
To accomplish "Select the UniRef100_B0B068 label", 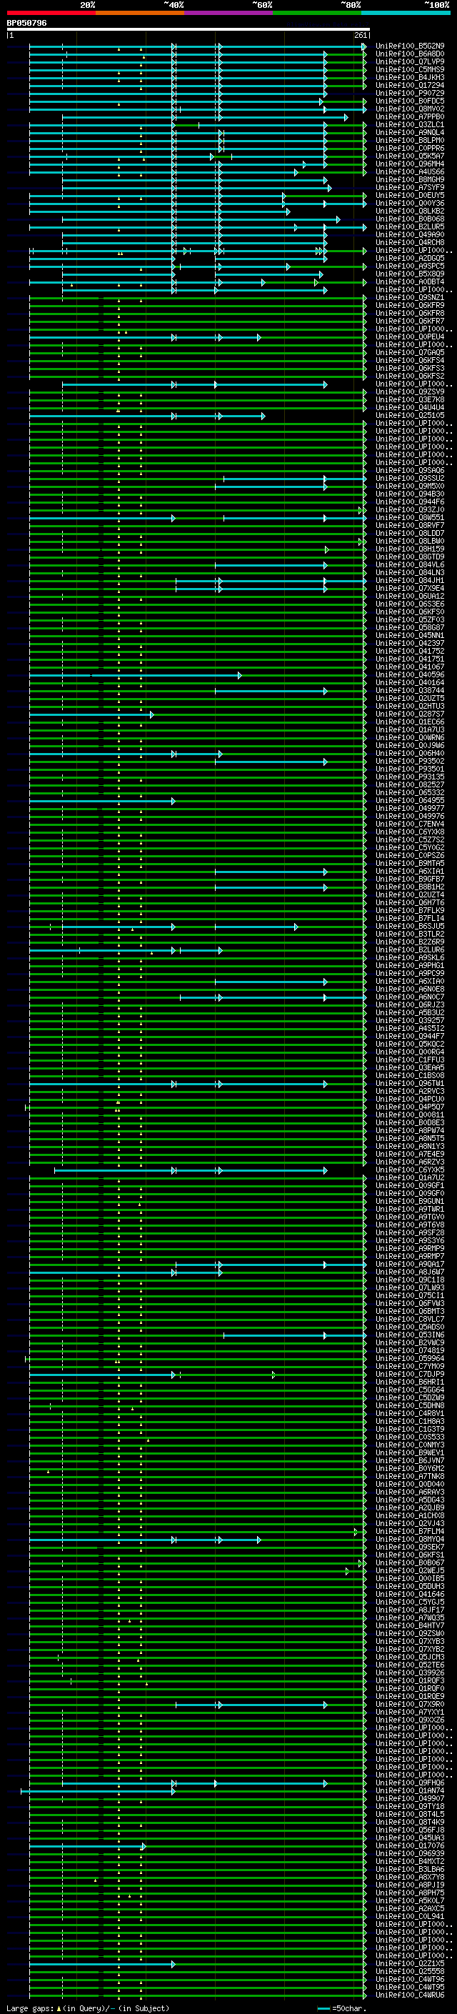I will [410, 219].
